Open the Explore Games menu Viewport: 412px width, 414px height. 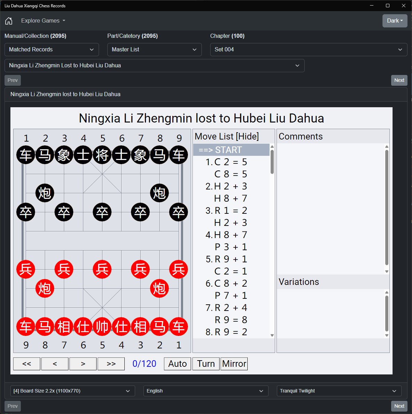tap(43, 20)
